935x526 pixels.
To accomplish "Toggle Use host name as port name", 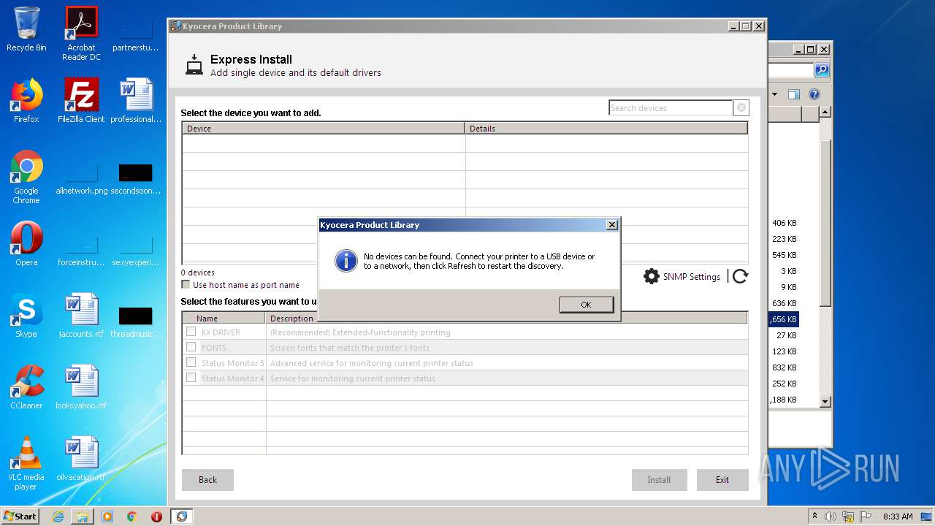I will [x=186, y=285].
